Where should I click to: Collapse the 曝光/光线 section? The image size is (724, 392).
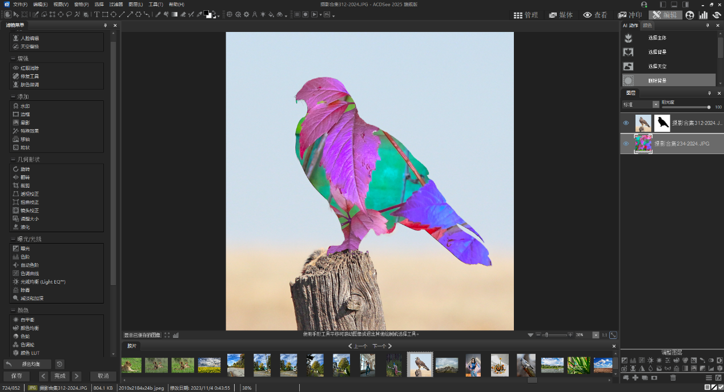pyautogui.click(x=13, y=239)
